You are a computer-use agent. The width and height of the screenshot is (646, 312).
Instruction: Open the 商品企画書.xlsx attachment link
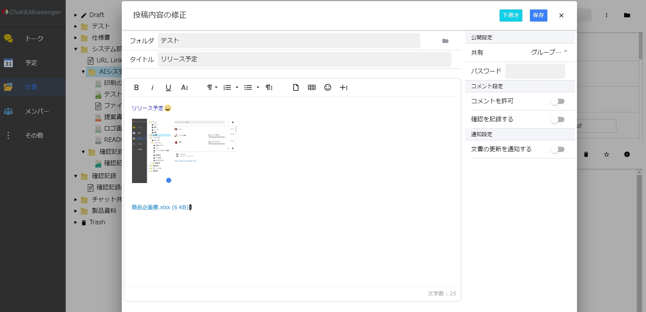click(x=160, y=207)
